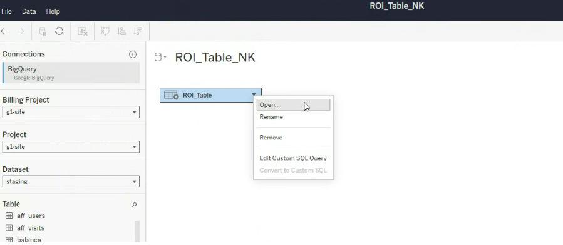Click the pause auto updates database icon
563x245 pixels.
pyautogui.click(x=43, y=31)
